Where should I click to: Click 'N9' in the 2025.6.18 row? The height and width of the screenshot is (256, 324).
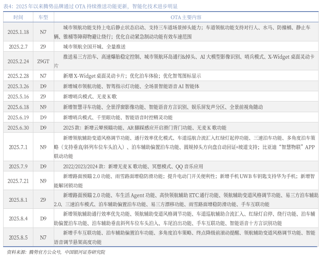click(43, 107)
